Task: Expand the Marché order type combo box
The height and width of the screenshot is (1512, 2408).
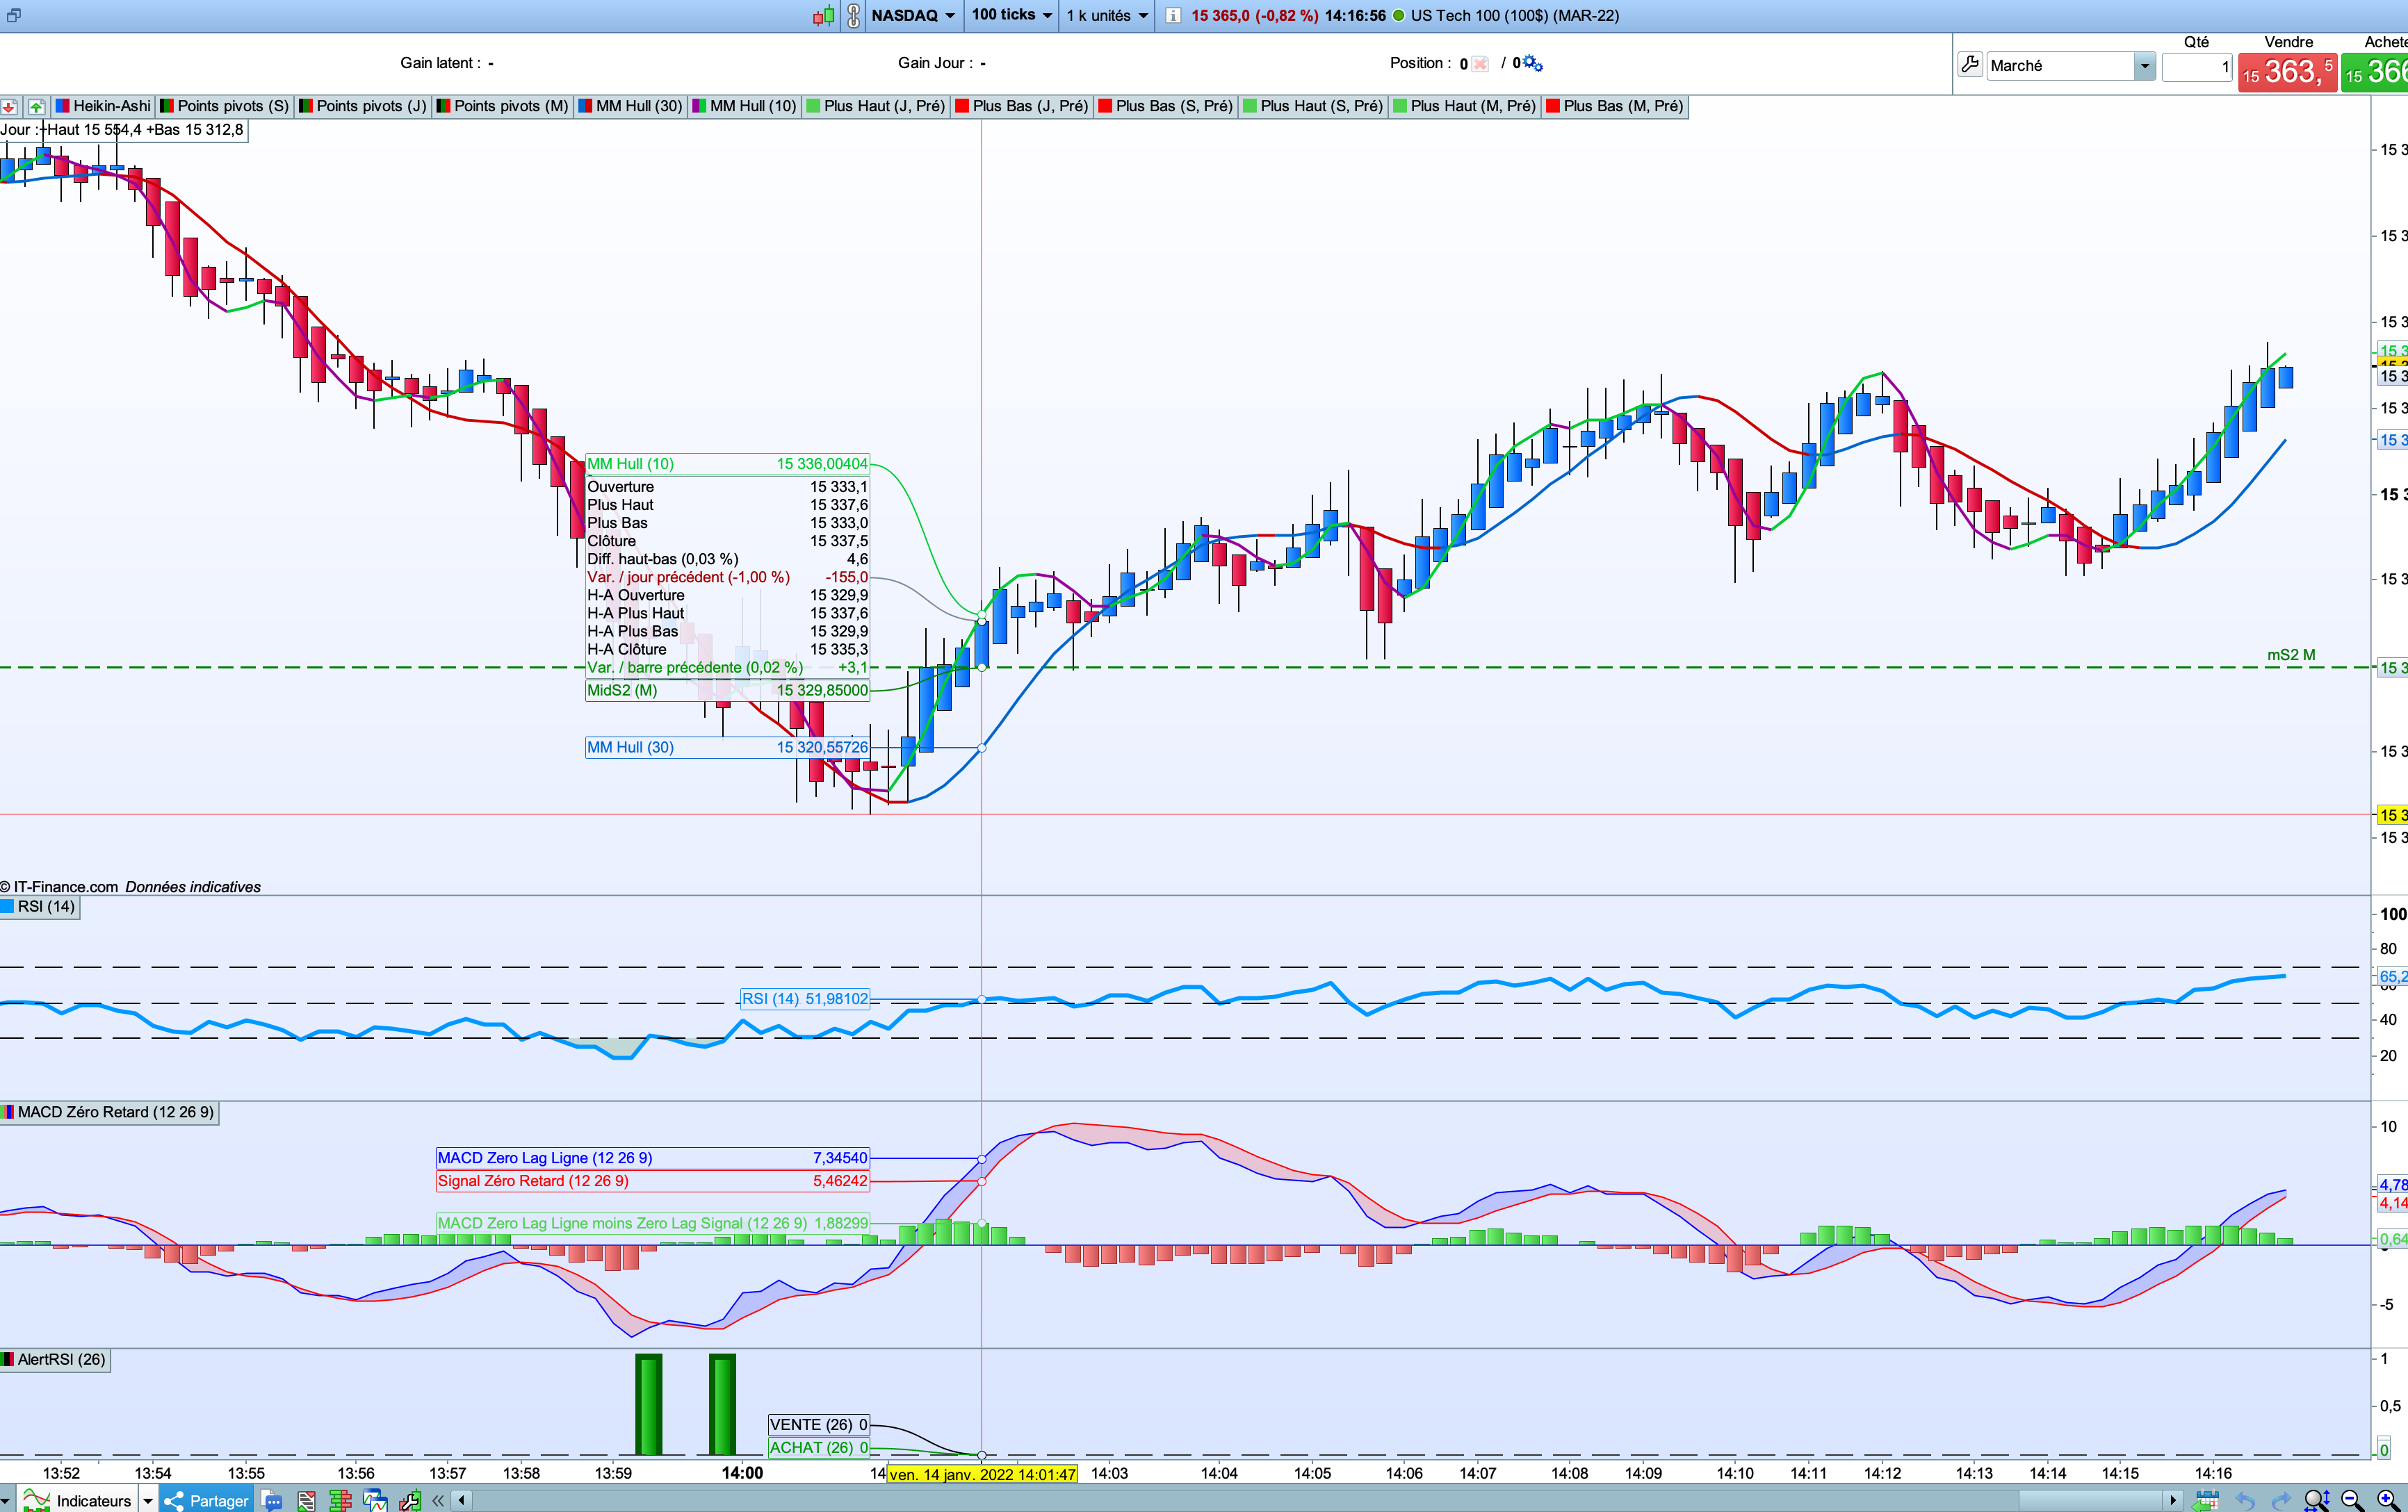Action: [x=2144, y=66]
